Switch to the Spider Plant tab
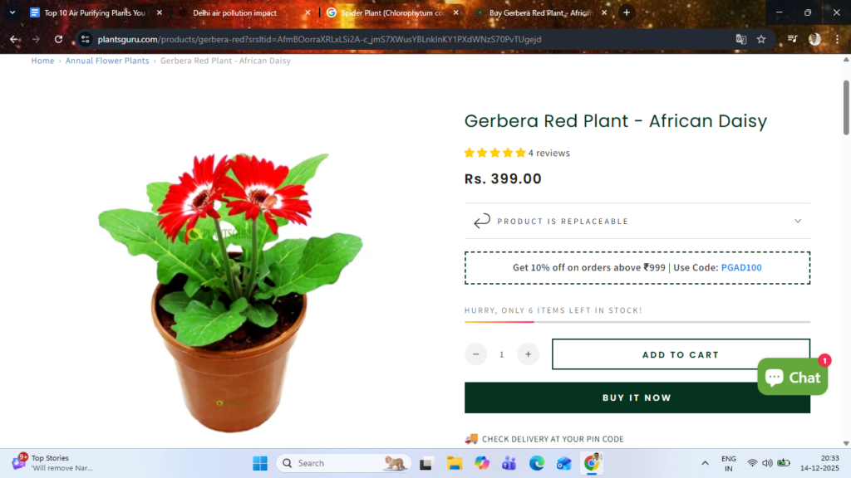 point(391,12)
